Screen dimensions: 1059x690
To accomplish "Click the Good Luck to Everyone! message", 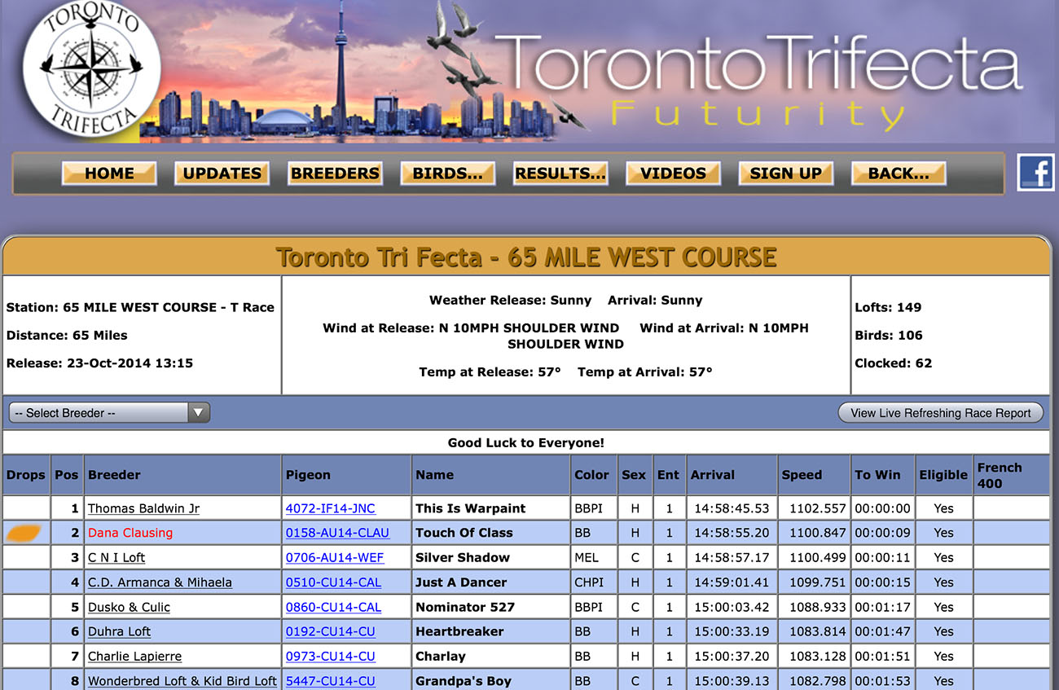I will point(526,443).
